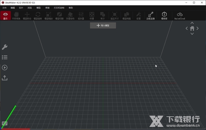206x130 pixels.
Task: Click the 修复 wrench repair tool
Action: pos(138,16)
